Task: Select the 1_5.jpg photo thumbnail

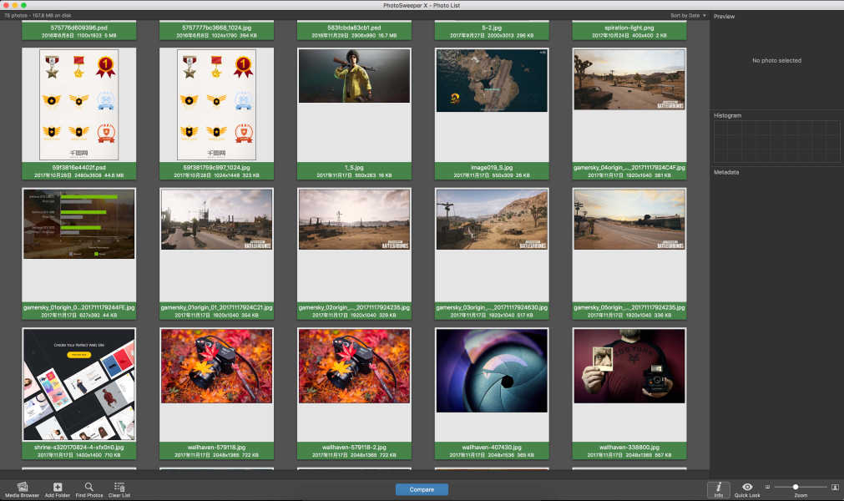Action: (x=353, y=76)
